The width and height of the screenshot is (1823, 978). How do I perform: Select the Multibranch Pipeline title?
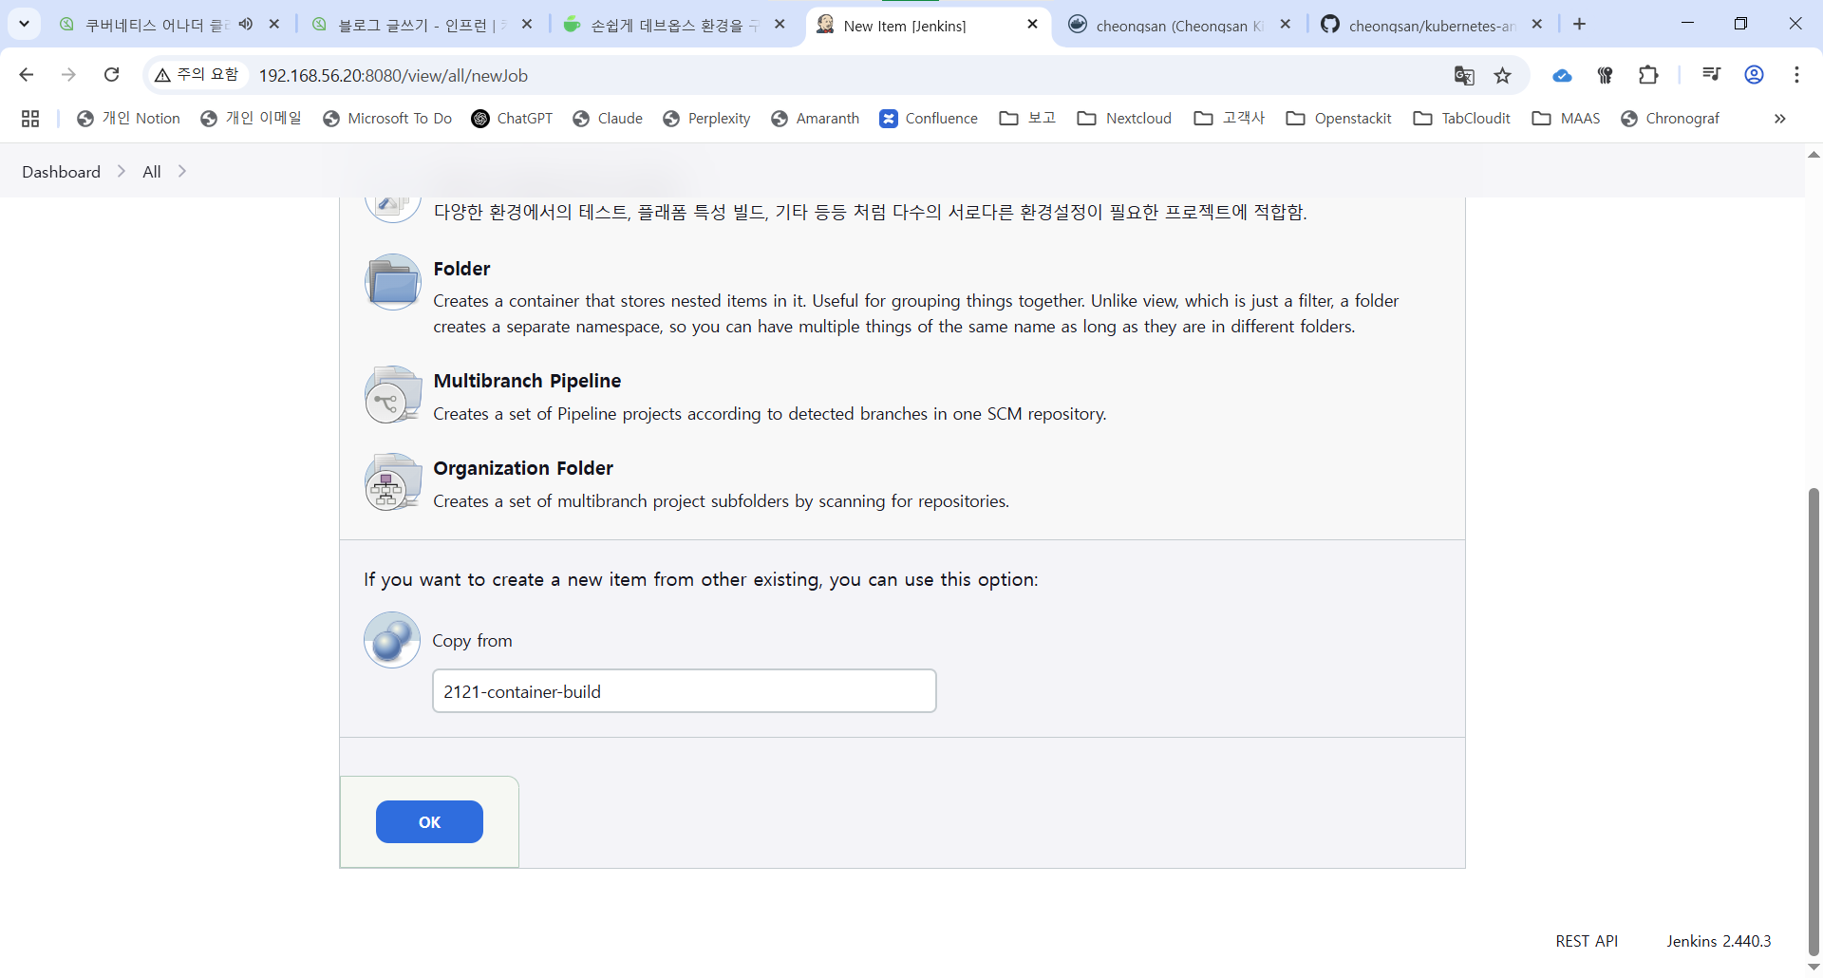(x=527, y=381)
